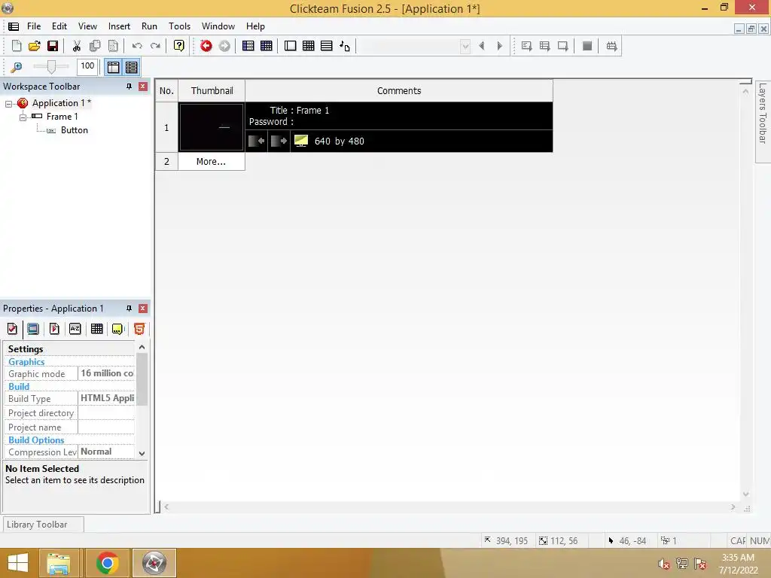Click the Run Application icon
The width and height of the screenshot is (771, 578).
544,46
